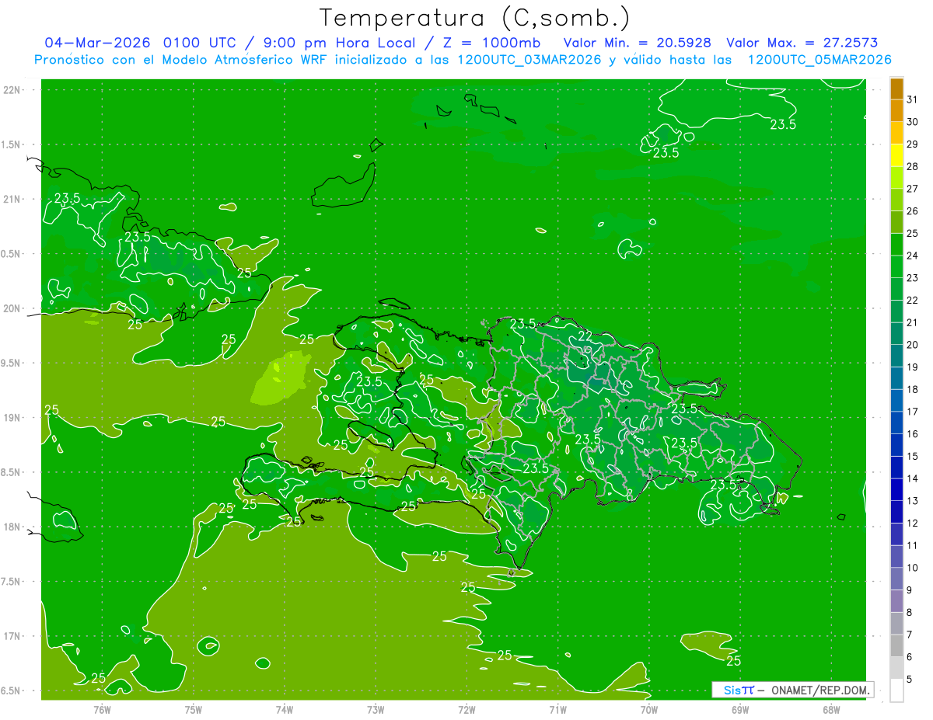Click the "Valor Min. = 20.5928" value

coord(637,43)
